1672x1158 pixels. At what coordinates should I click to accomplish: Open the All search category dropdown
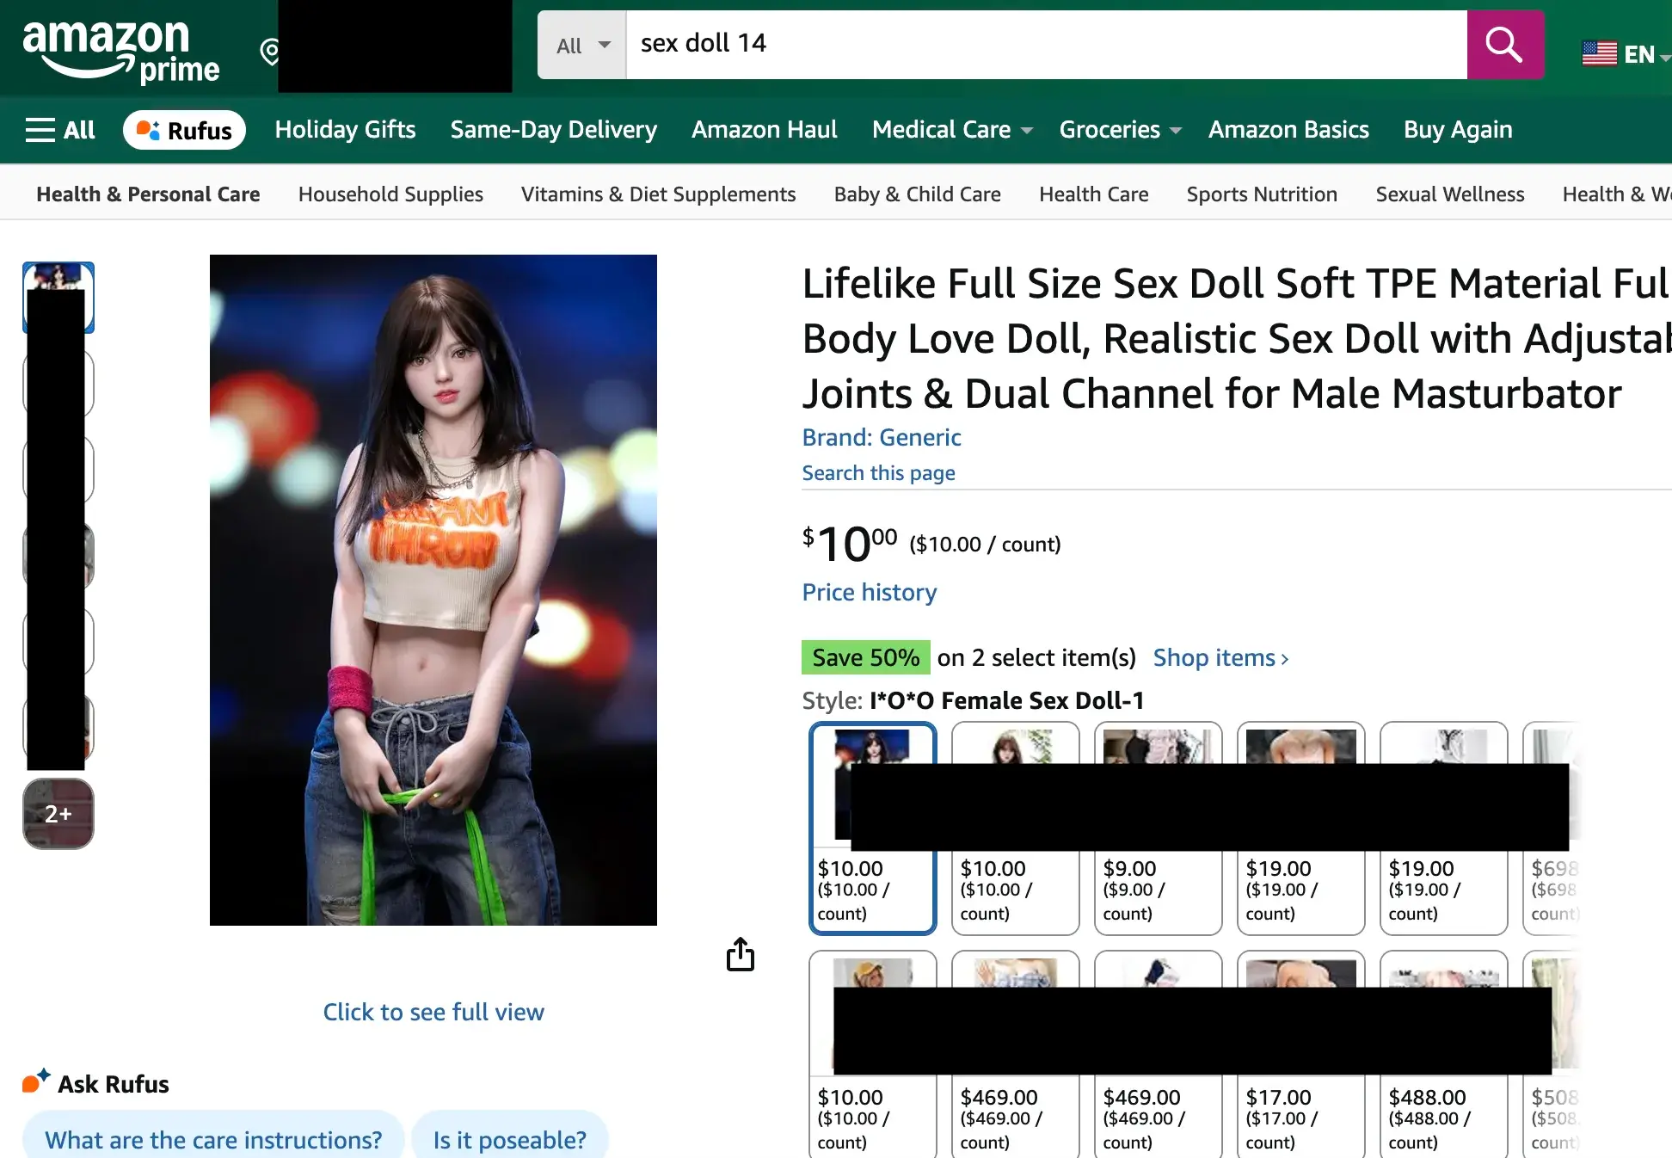[582, 45]
